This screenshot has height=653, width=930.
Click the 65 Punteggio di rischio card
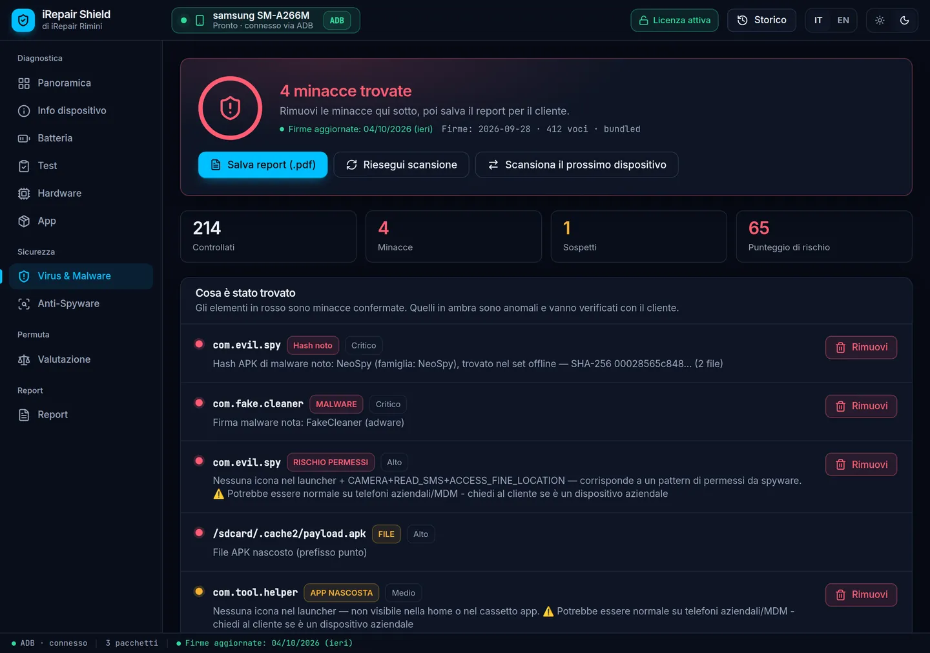coord(824,237)
